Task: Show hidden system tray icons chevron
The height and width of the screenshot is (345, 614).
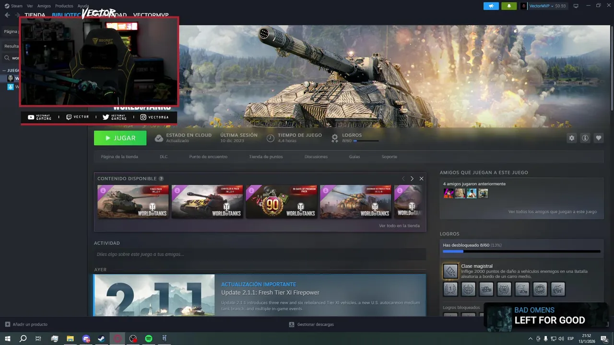Action: [x=530, y=339]
